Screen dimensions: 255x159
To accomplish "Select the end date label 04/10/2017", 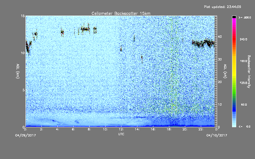I will click(x=217, y=135).
